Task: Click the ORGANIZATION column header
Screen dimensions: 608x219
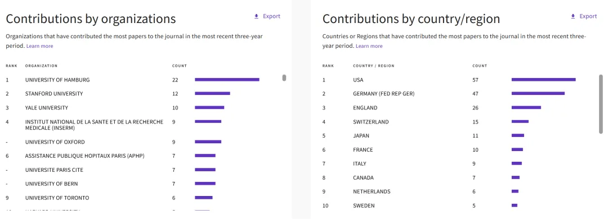Action: click(x=41, y=66)
